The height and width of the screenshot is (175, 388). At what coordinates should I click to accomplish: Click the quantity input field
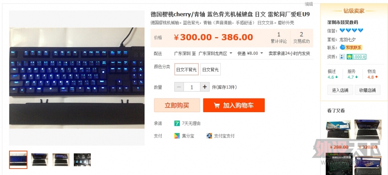tap(192, 87)
